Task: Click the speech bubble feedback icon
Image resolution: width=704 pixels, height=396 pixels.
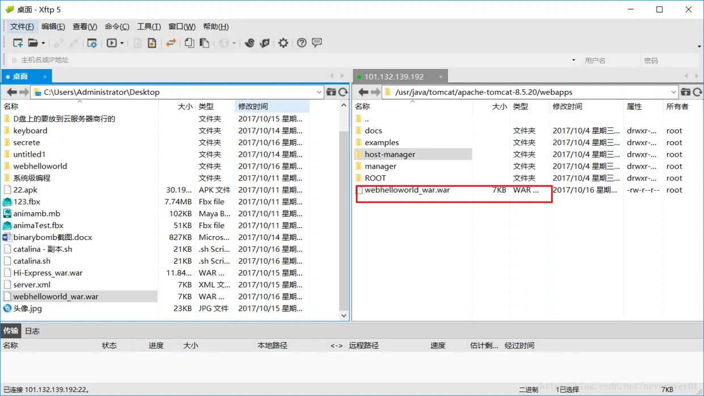Action: pyautogui.click(x=317, y=43)
